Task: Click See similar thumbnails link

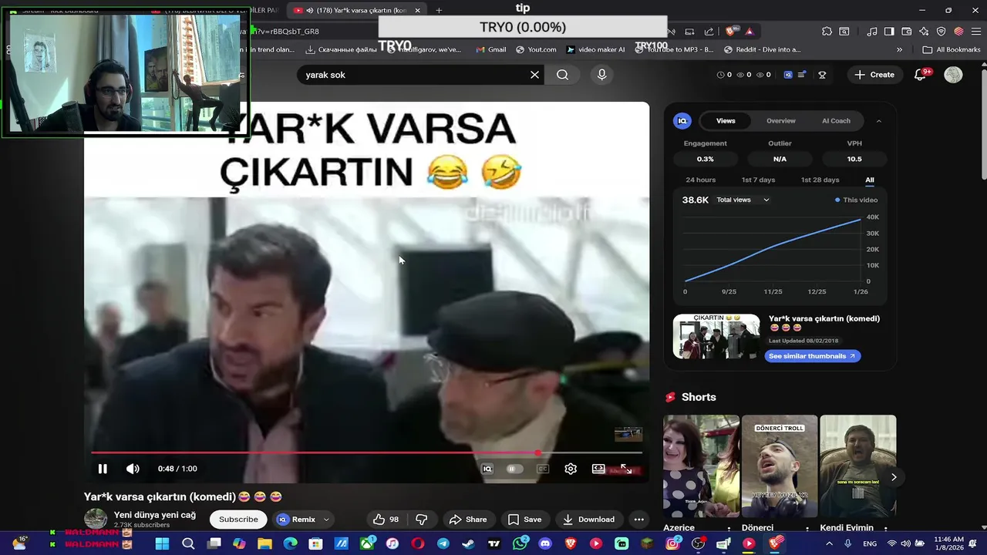Action: click(813, 356)
